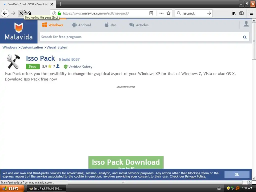Click the horizontal scrollbar right arrow
Image resolution: width=256 pixels, height=192 pixels.
[249, 182]
